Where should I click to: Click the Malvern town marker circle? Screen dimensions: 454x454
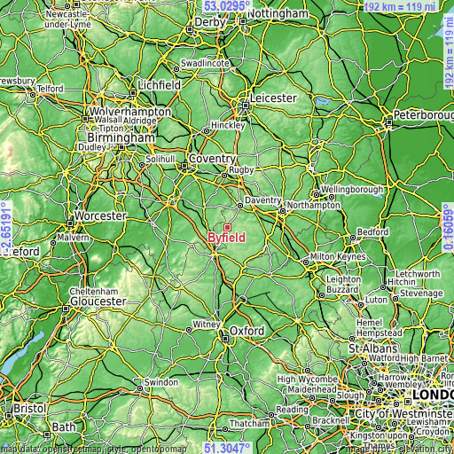(x=53, y=243)
